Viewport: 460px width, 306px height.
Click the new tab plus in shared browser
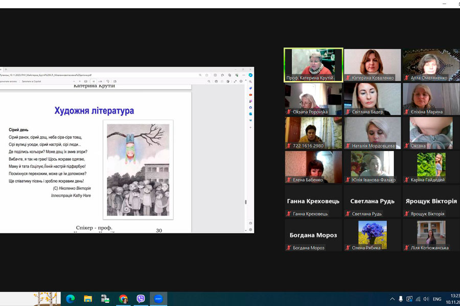6,69
